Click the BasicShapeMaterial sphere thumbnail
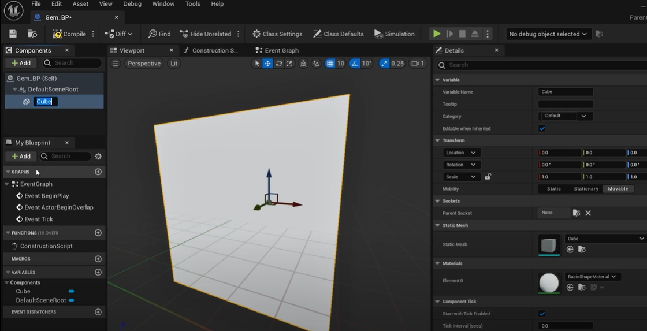 click(549, 282)
